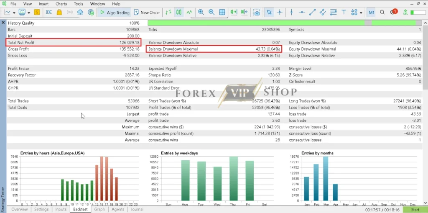Open the search magnifier icon

382,12
